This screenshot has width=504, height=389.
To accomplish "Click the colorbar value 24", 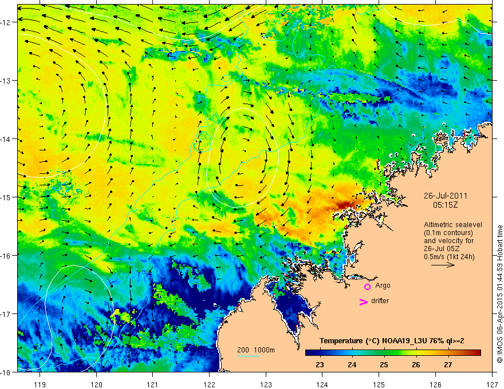I will pyautogui.click(x=352, y=364).
